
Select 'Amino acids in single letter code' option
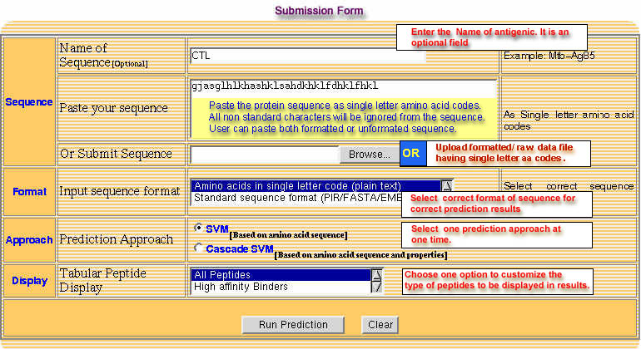pos(315,186)
